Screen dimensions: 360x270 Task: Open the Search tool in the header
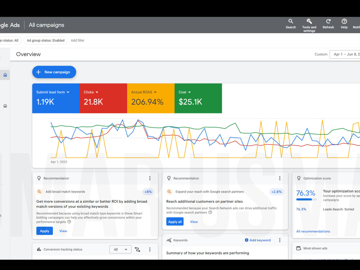tap(291, 24)
